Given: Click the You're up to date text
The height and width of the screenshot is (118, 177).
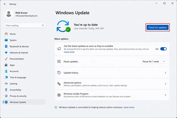Looking at the screenshot, I should click(x=86, y=25).
